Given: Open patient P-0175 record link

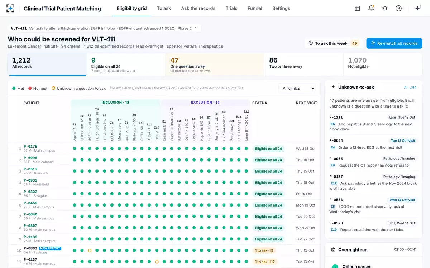Looking at the screenshot, I should [30, 147].
